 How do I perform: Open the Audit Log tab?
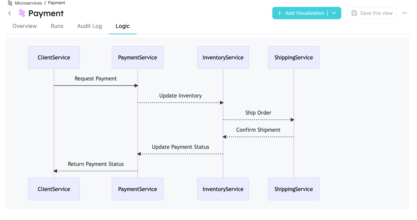[x=90, y=26]
